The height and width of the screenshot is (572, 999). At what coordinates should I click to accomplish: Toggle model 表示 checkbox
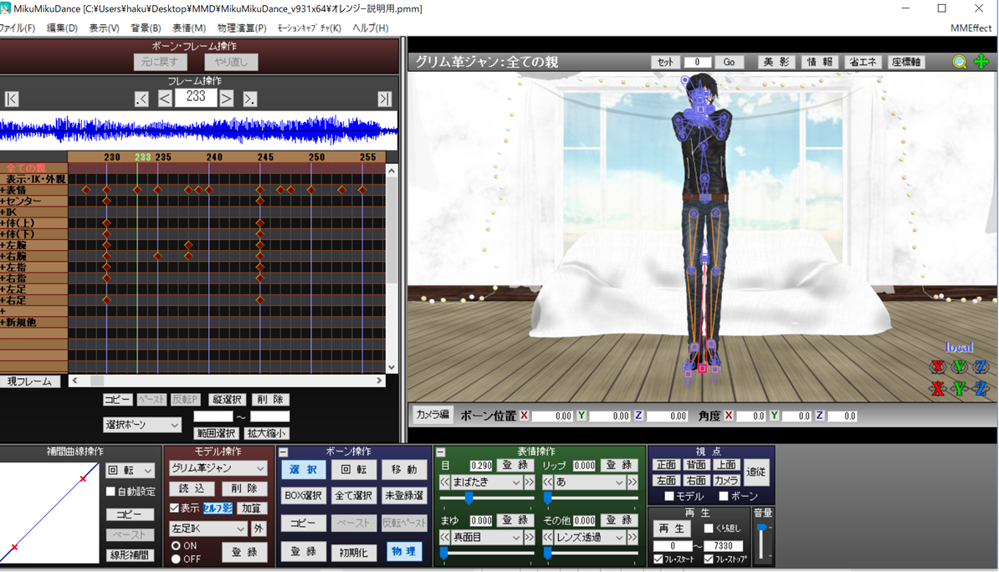[x=174, y=508]
